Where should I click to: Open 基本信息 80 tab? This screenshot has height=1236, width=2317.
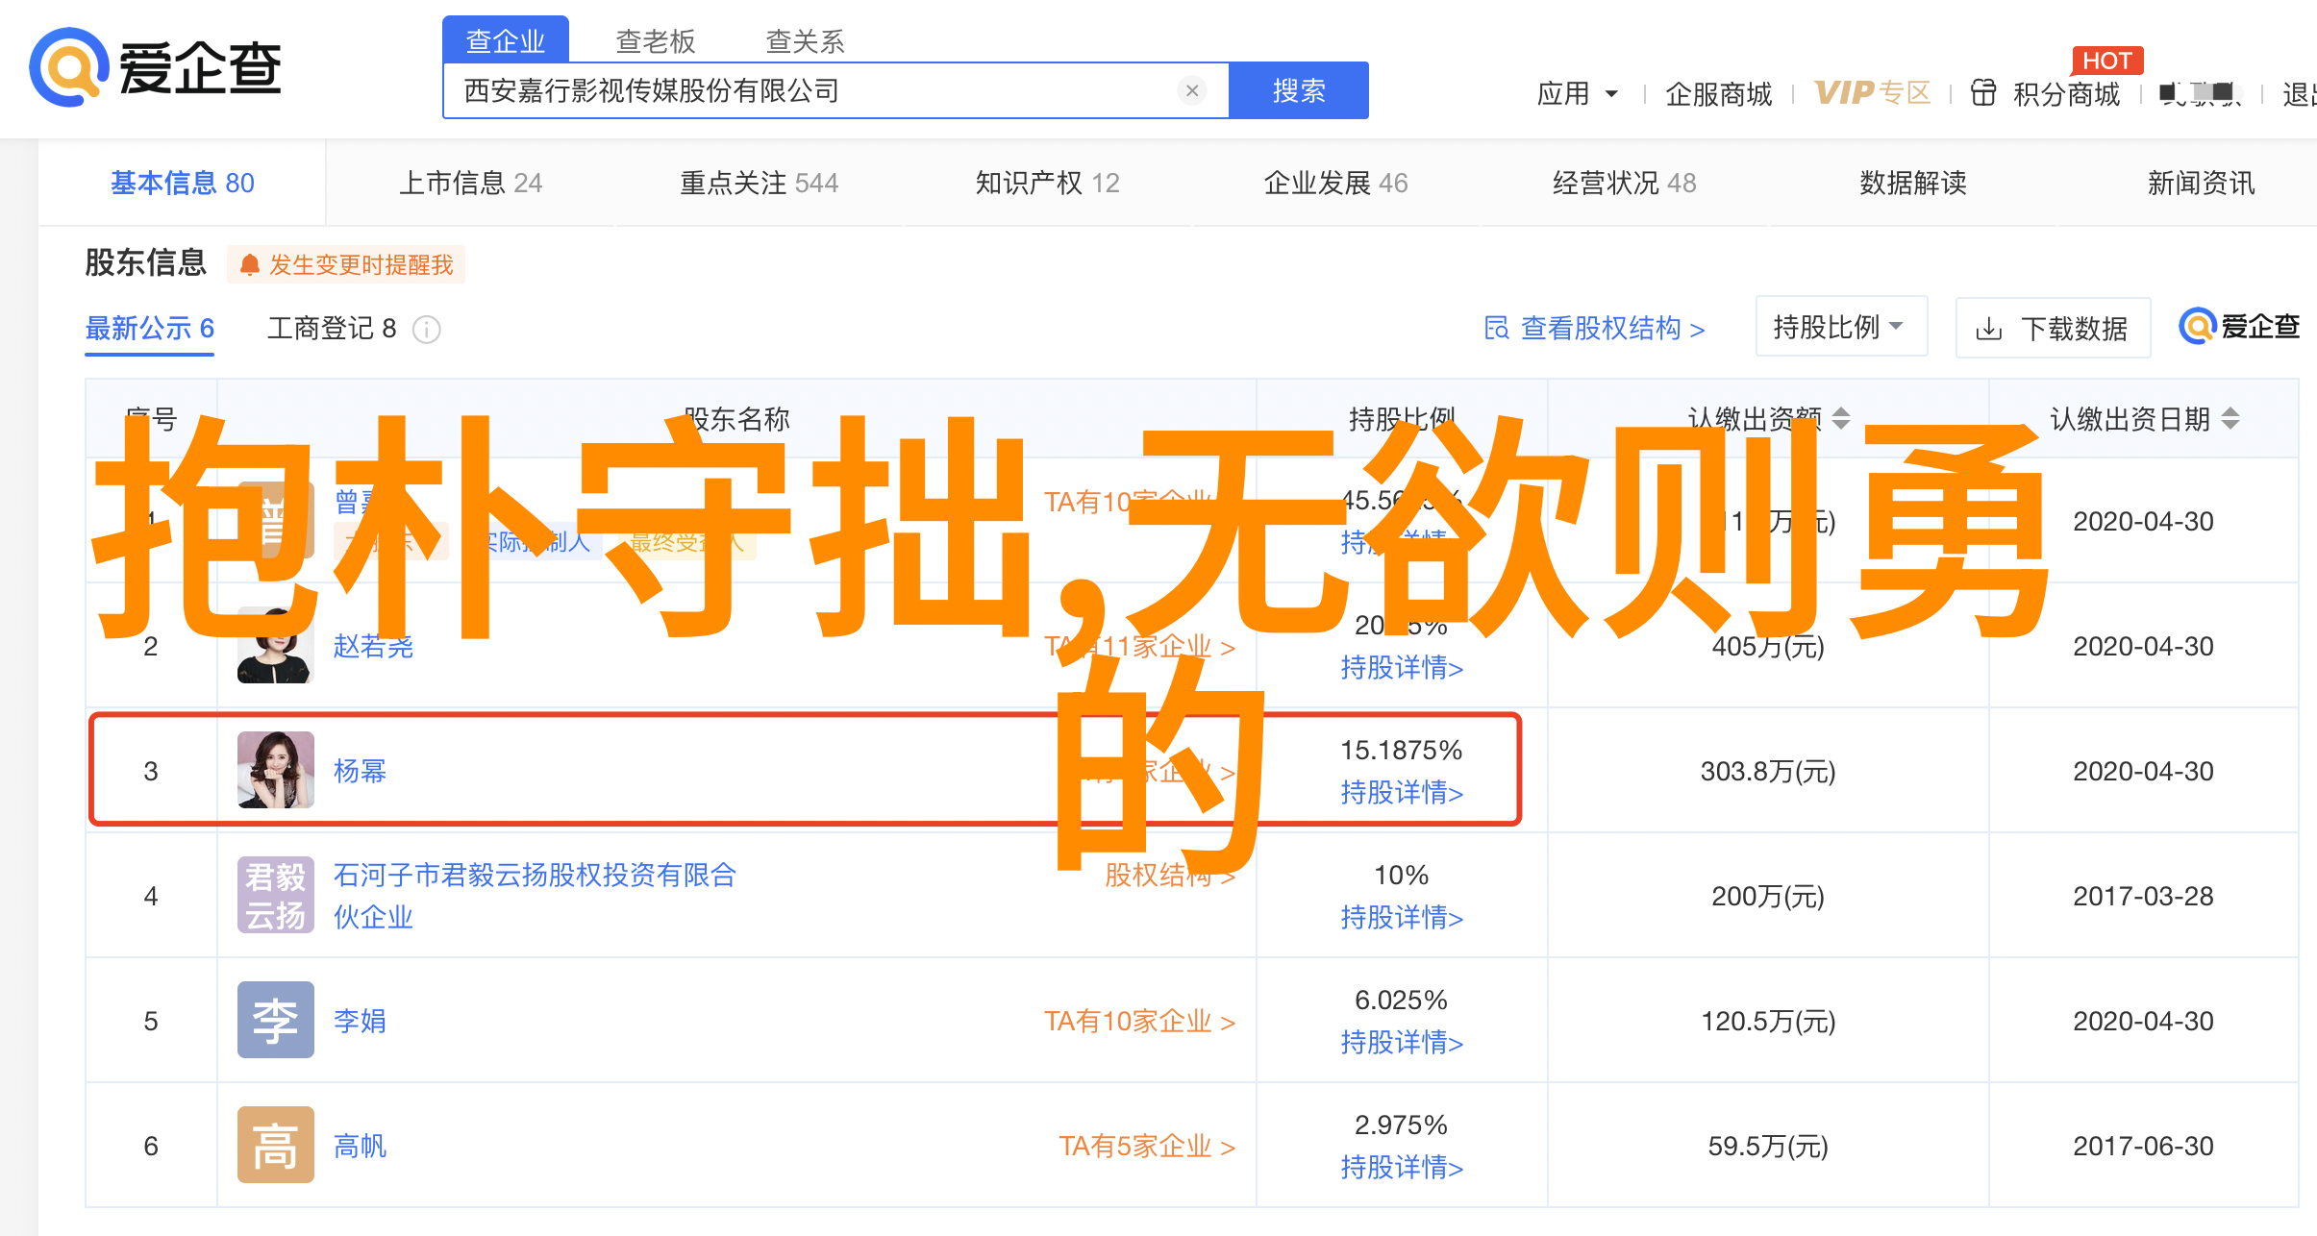(183, 183)
